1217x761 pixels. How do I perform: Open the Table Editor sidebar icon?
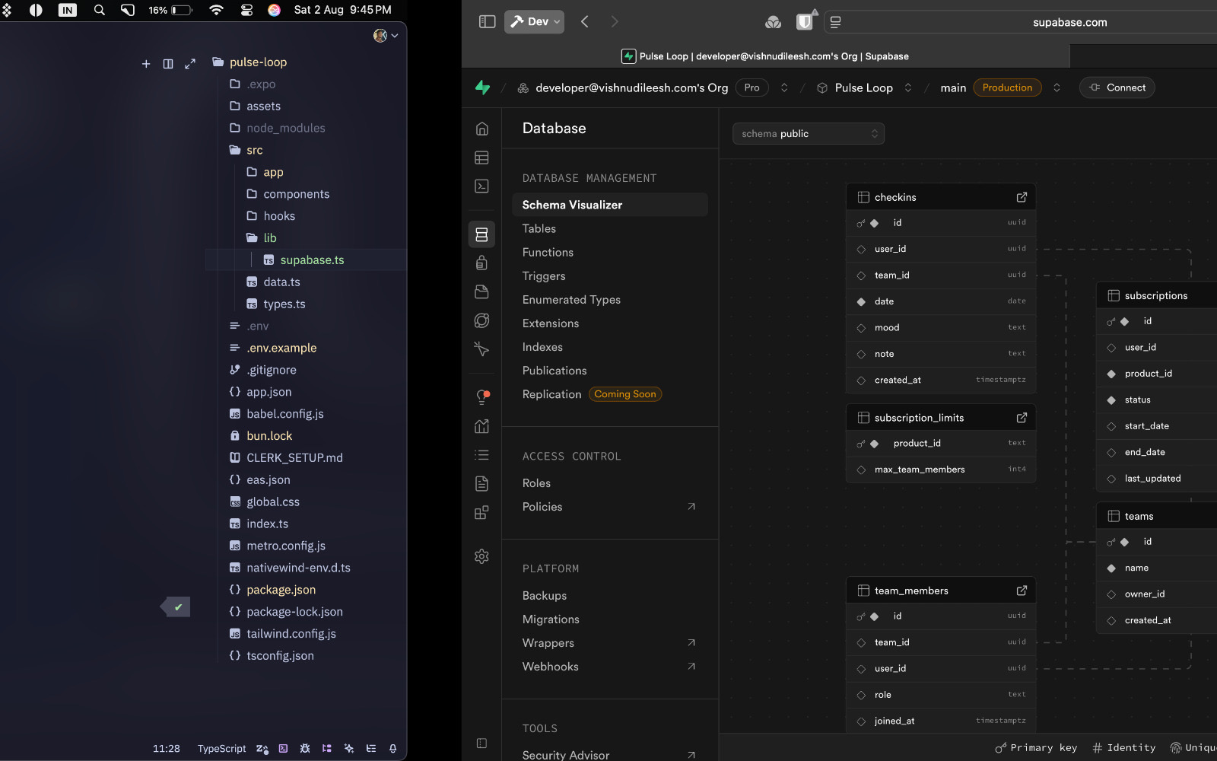click(481, 158)
